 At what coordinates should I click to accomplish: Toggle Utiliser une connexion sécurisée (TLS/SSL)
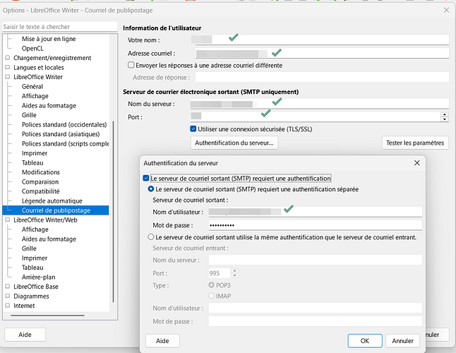point(193,129)
